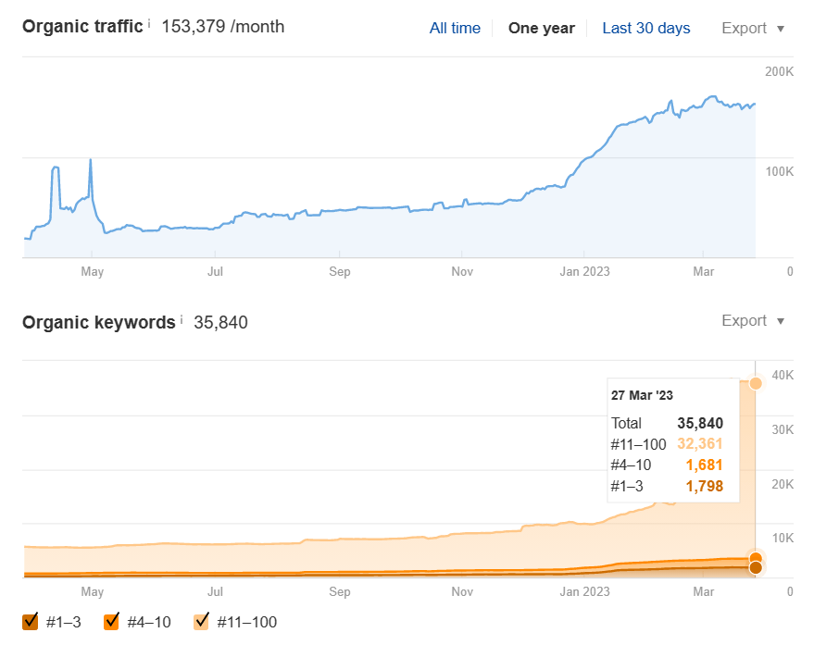814x645 pixels.
Task: Click the info icon beside Organic keywords
Action: click(x=182, y=319)
